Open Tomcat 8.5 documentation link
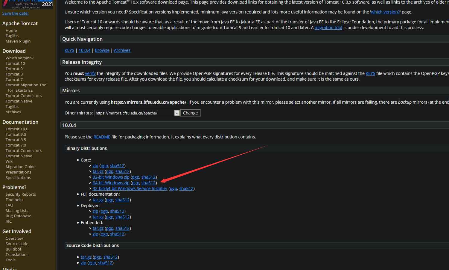 tap(16, 140)
